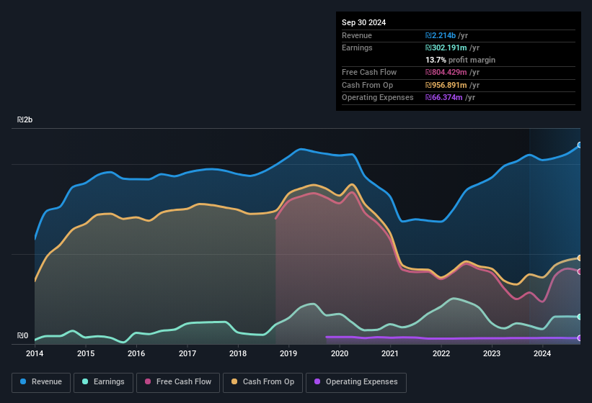Select the 2014 x-axis label

(x=35, y=353)
